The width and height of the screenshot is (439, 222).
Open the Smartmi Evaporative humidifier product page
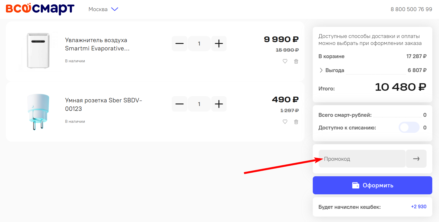point(97,44)
